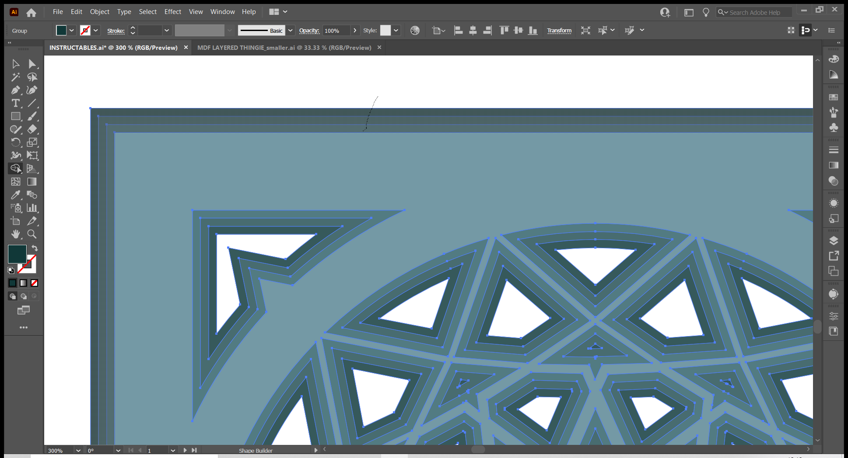Screen dimensions: 848x458
Task: Select the Rotate tool
Action: 16,142
